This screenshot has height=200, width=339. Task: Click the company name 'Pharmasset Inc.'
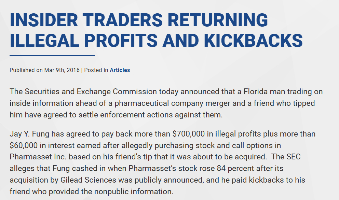pos(38,157)
